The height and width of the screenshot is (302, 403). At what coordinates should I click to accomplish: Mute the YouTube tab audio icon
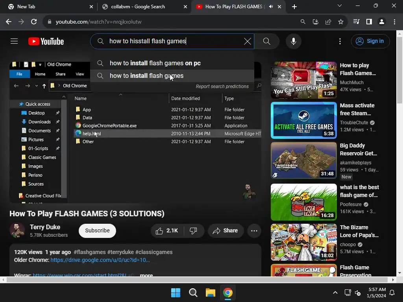[x=271, y=7]
